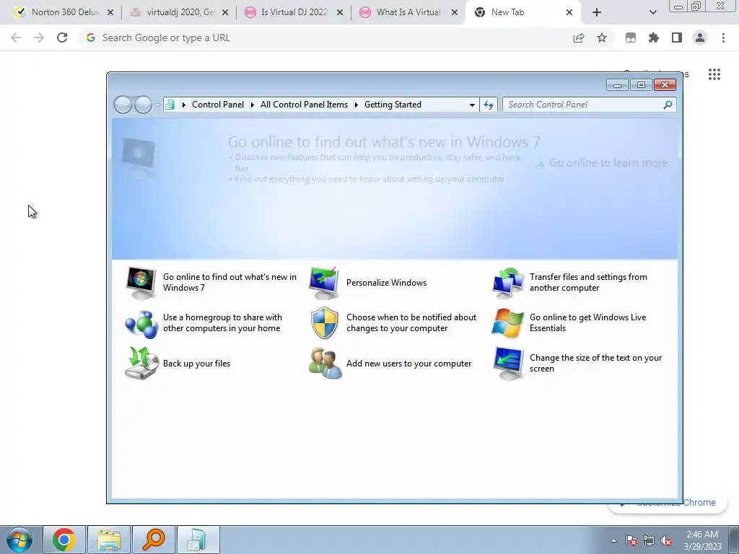Click the Add new users to your computer text
The width and height of the screenshot is (739, 554).
click(408, 364)
